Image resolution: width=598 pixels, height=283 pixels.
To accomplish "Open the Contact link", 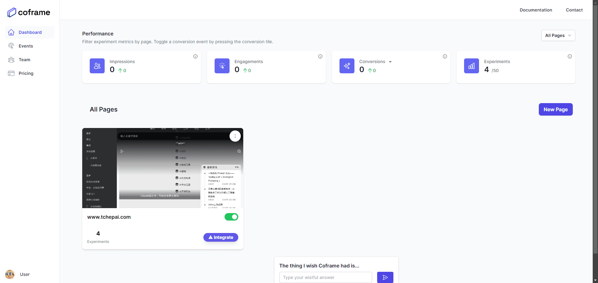I will tap(574, 10).
